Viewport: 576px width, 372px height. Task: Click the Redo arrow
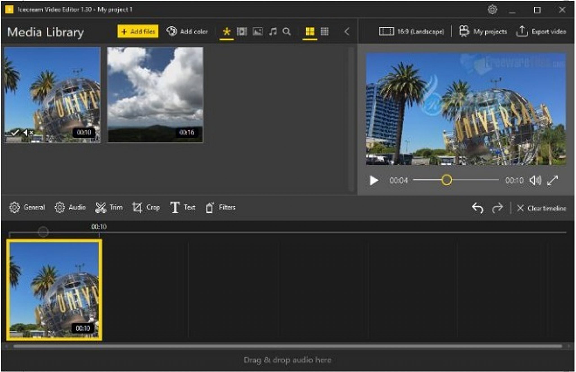497,208
